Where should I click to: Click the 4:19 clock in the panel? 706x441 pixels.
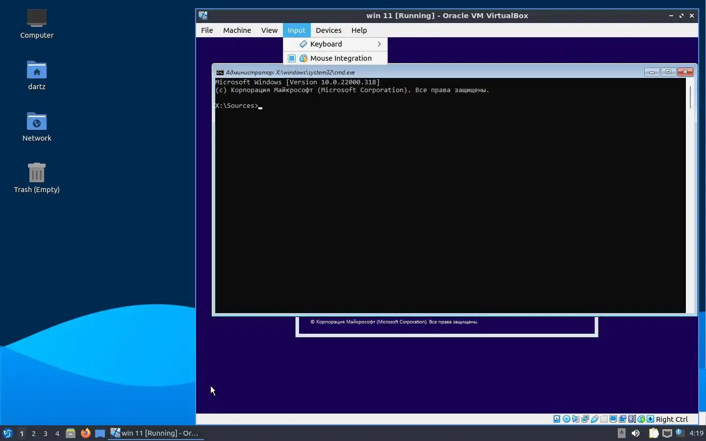click(696, 433)
